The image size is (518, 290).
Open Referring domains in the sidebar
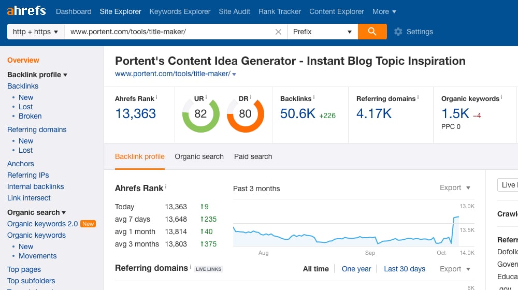pyautogui.click(x=37, y=129)
